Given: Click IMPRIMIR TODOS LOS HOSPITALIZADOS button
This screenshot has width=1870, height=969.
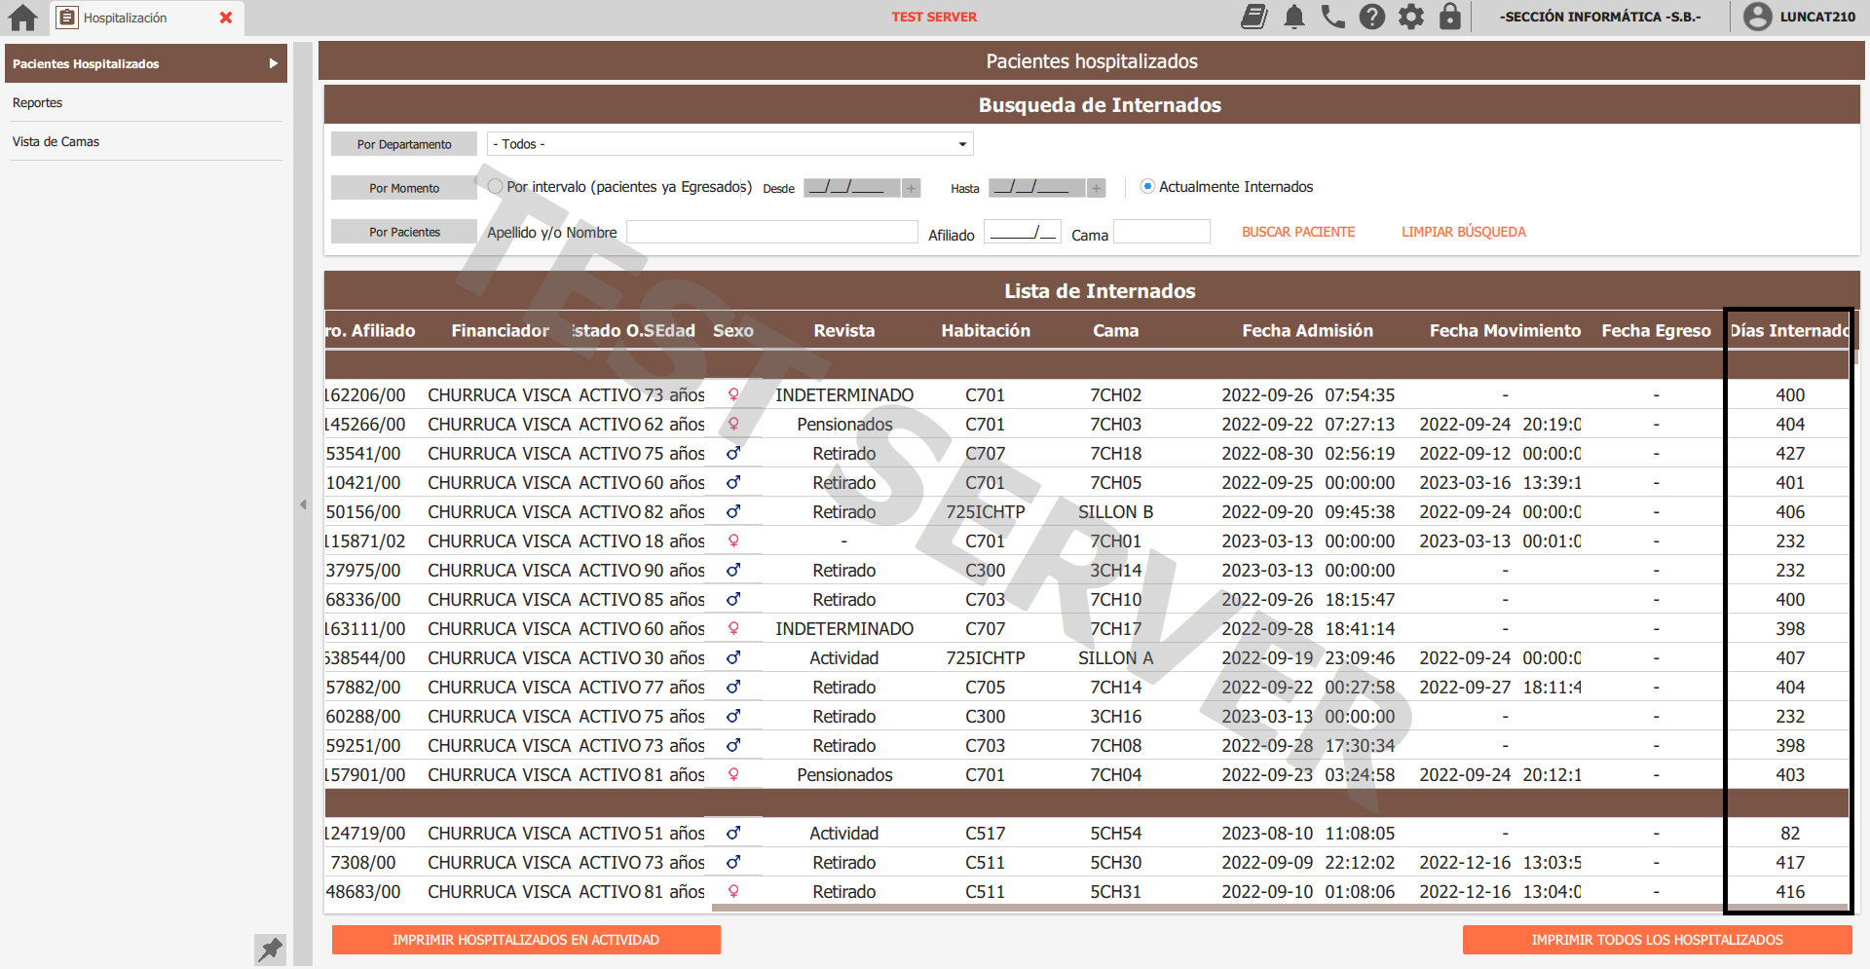Looking at the screenshot, I should (x=1657, y=940).
